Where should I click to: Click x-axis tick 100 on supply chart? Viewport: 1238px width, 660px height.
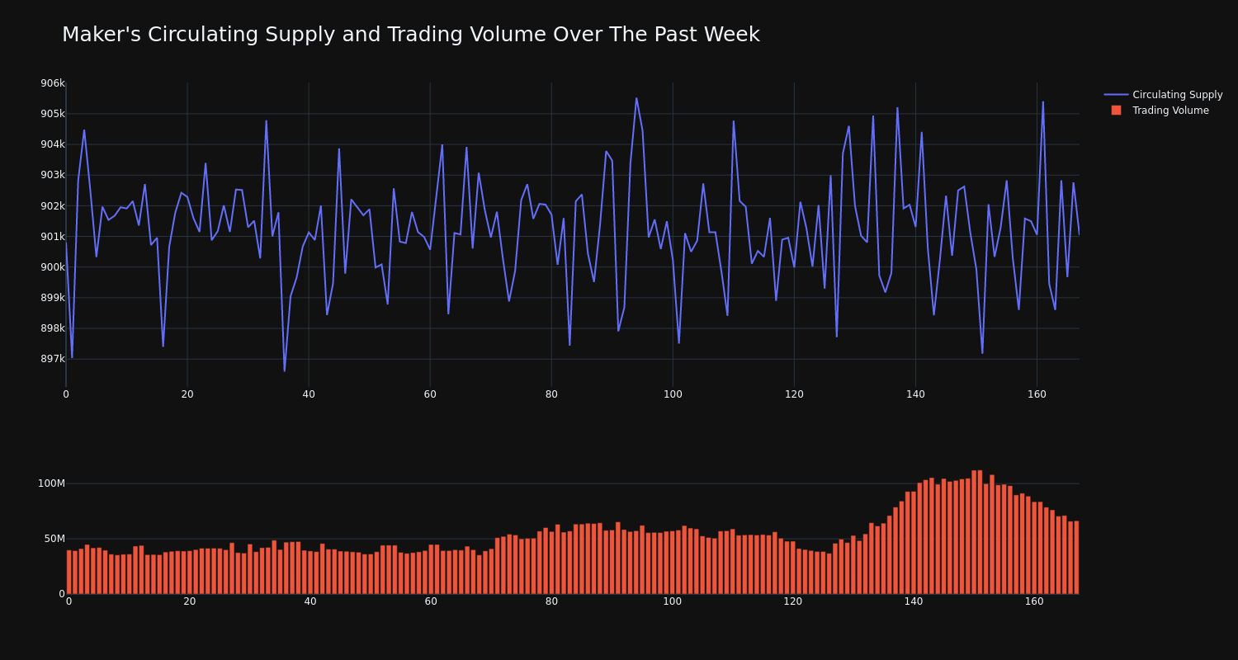point(673,394)
